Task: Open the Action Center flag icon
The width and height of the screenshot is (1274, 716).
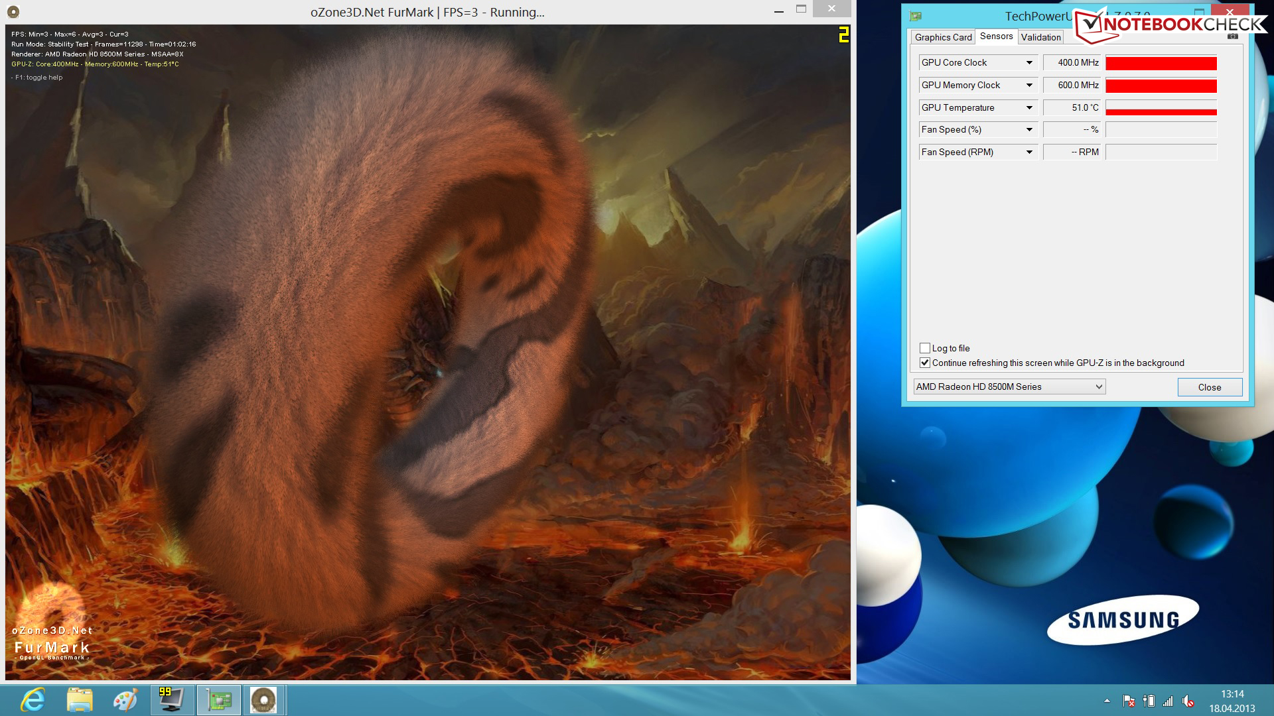Action: [1129, 701]
